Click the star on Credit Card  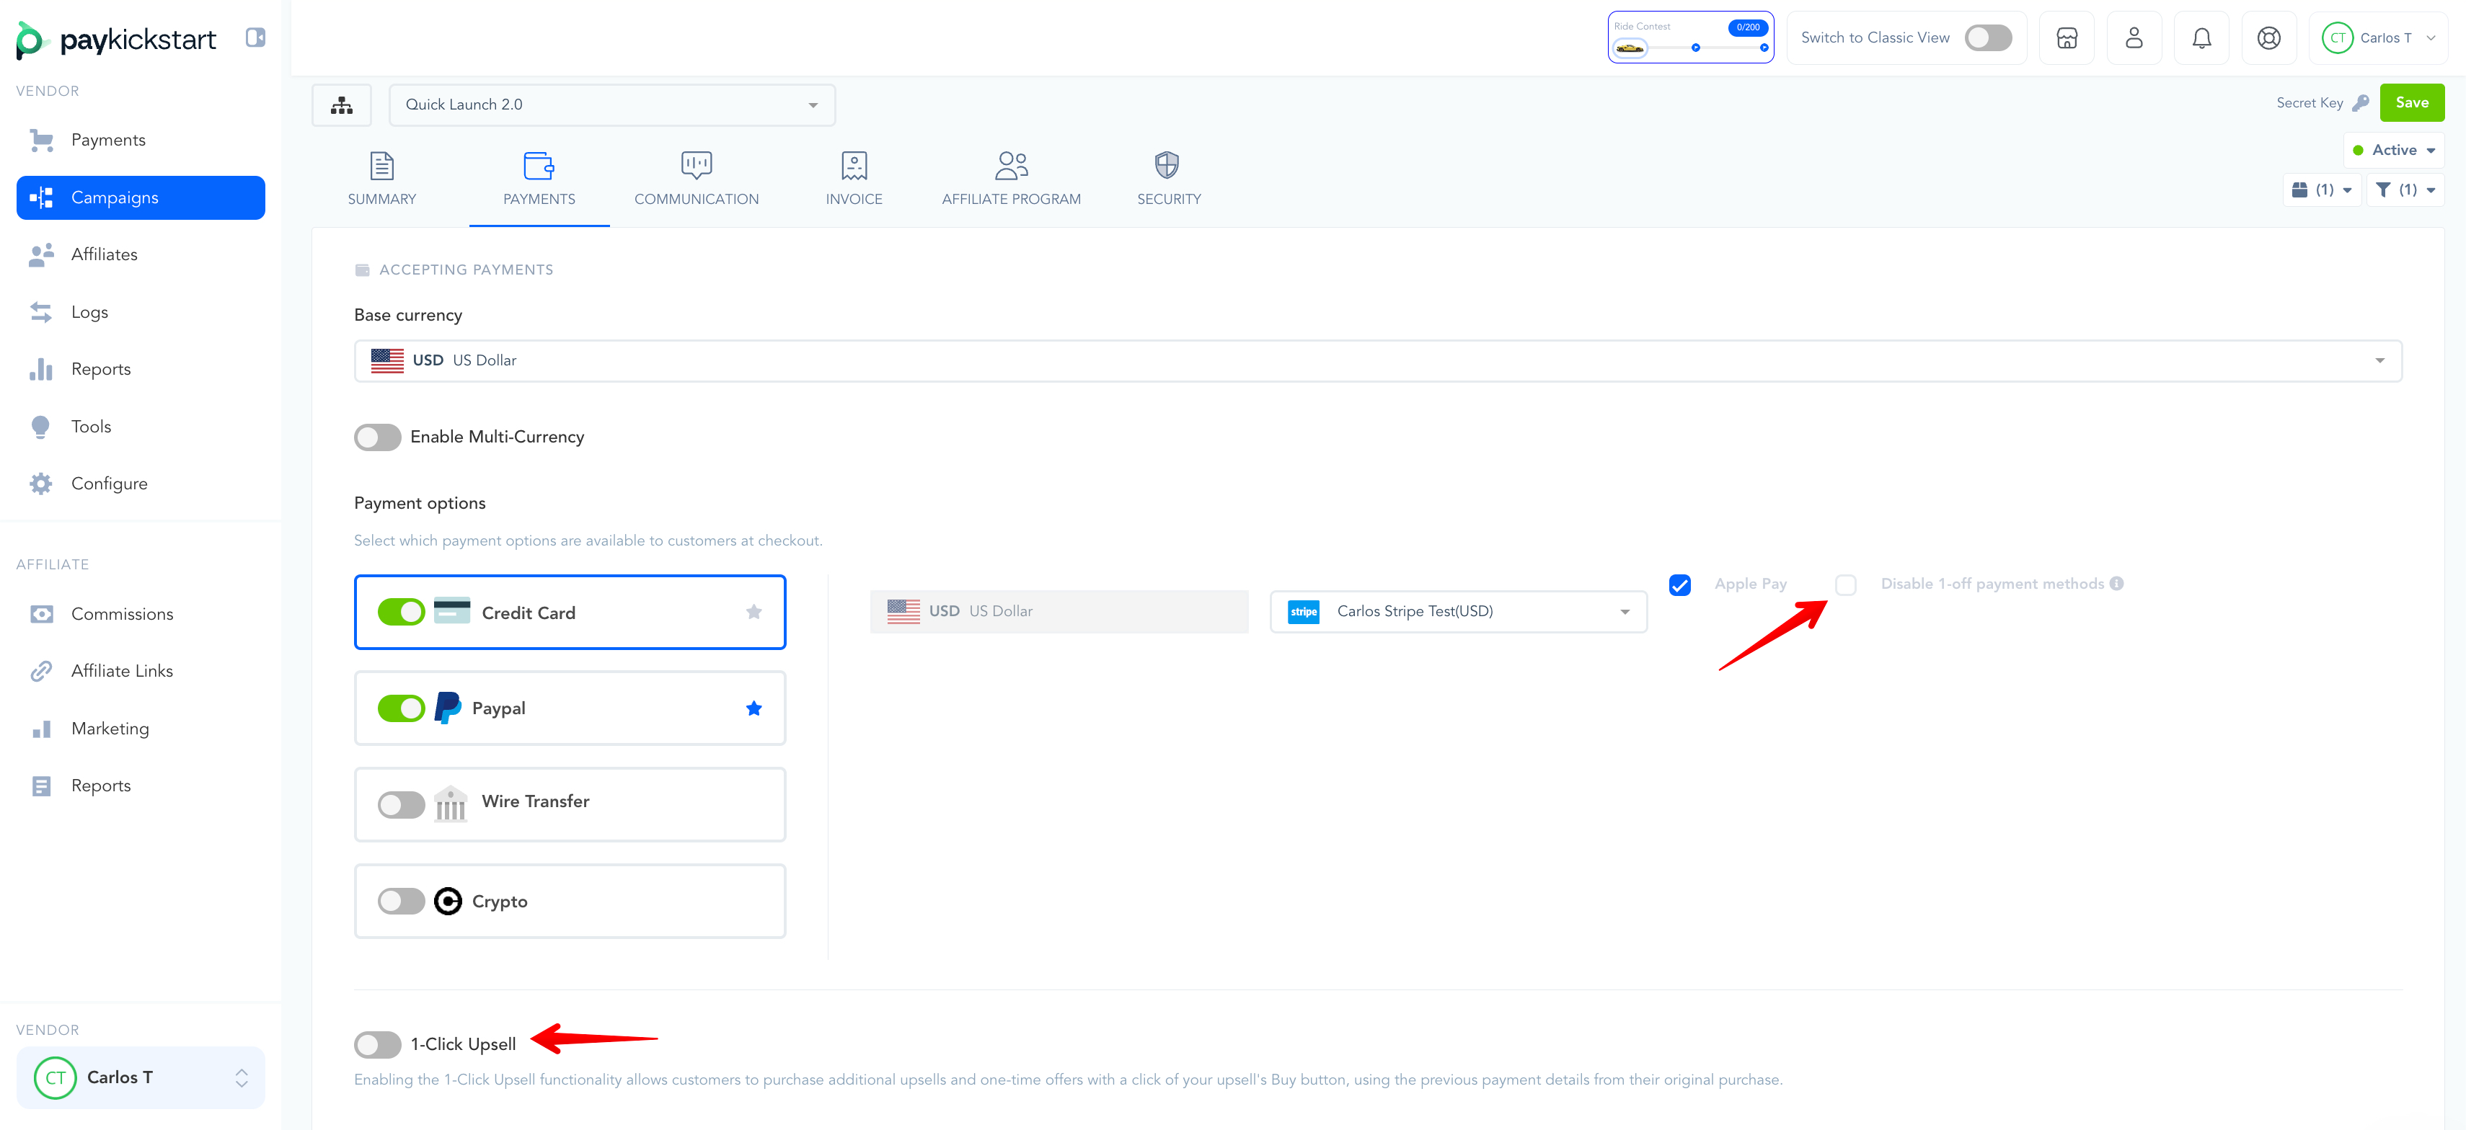[753, 613]
